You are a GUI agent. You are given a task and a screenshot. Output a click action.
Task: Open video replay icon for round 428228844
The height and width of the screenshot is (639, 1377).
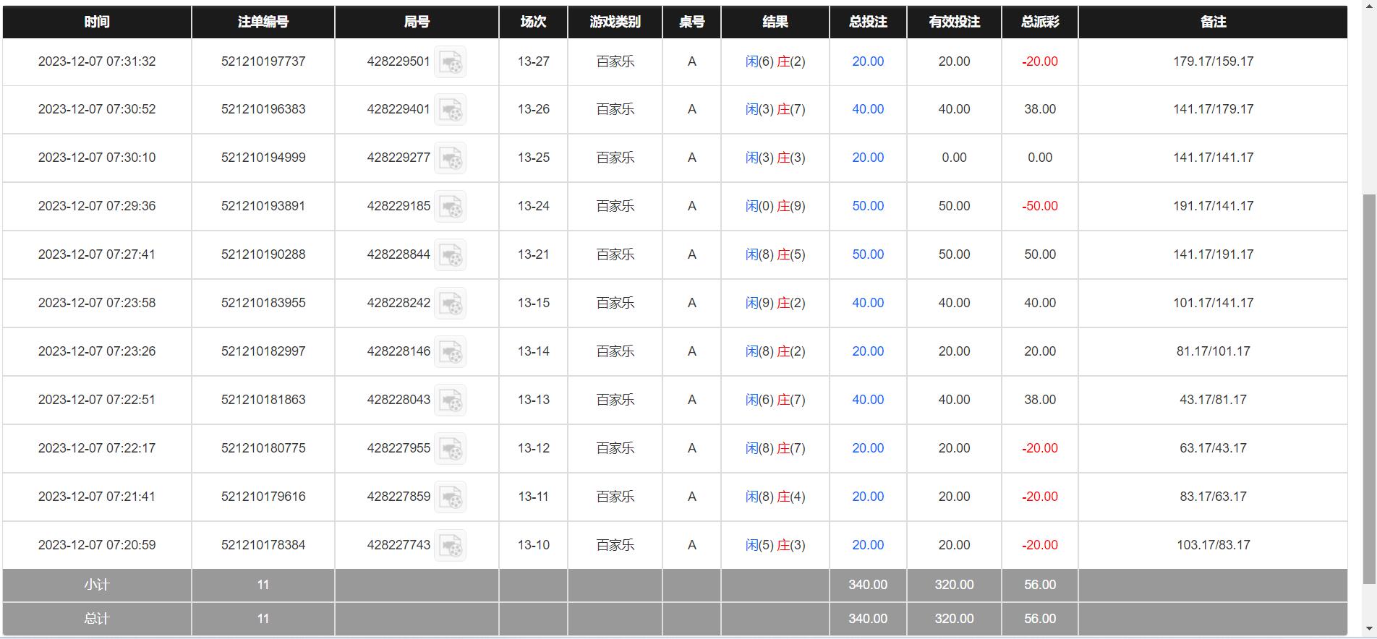[x=450, y=255]
